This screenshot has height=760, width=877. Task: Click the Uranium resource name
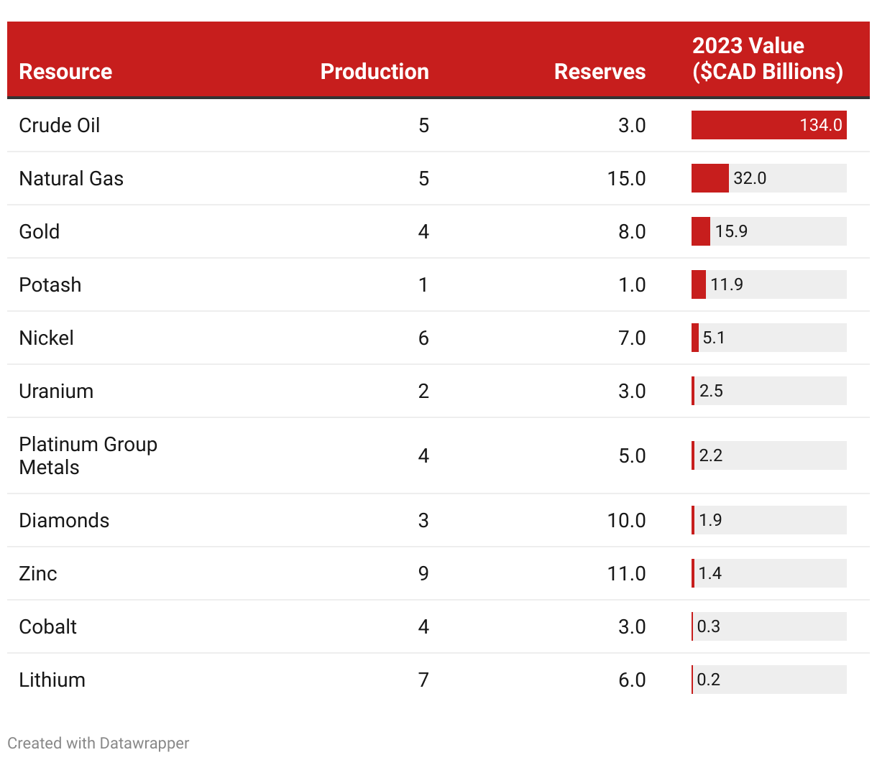click(x=56, y=391)
